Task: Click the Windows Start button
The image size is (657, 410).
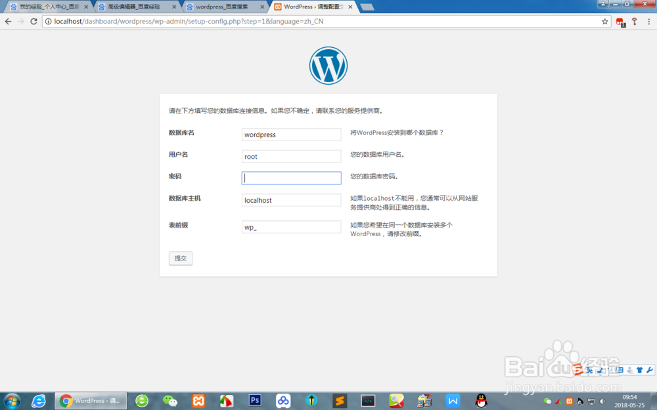Action: tap(11, 400)
